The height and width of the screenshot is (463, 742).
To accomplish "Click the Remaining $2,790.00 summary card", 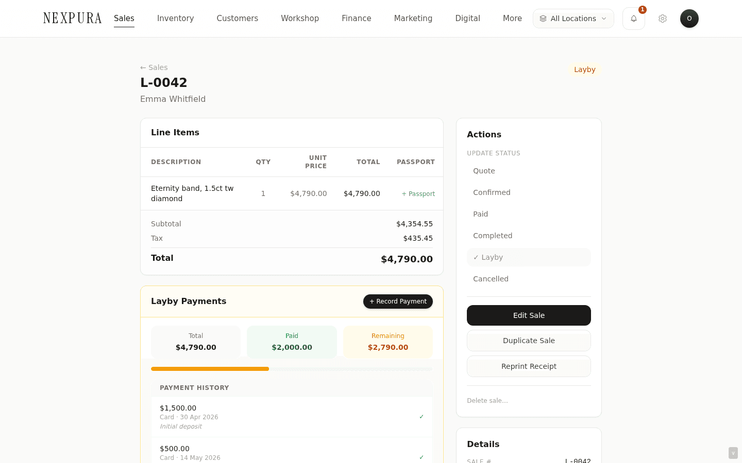I will [x=388, y=342].
